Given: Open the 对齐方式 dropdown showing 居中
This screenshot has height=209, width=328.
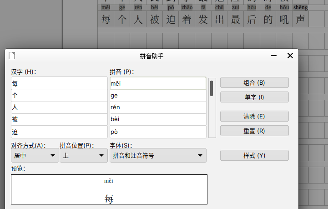Looking at the screenshot, I should point(35,155).
